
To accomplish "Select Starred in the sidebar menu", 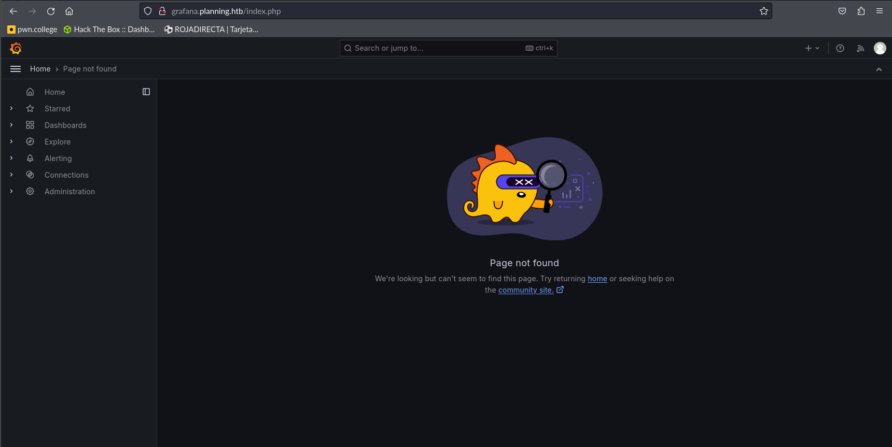I will (58, 108).
